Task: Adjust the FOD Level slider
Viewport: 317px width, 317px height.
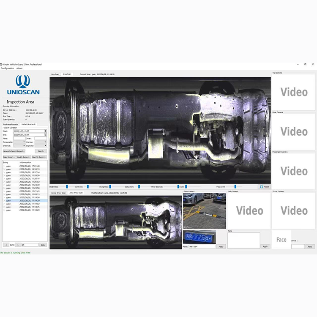Action: pyautogui.click(x=235, y=186)
